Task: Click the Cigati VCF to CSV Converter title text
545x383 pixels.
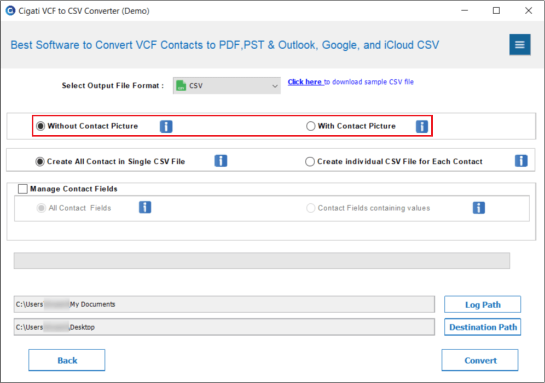Action: 84,11
